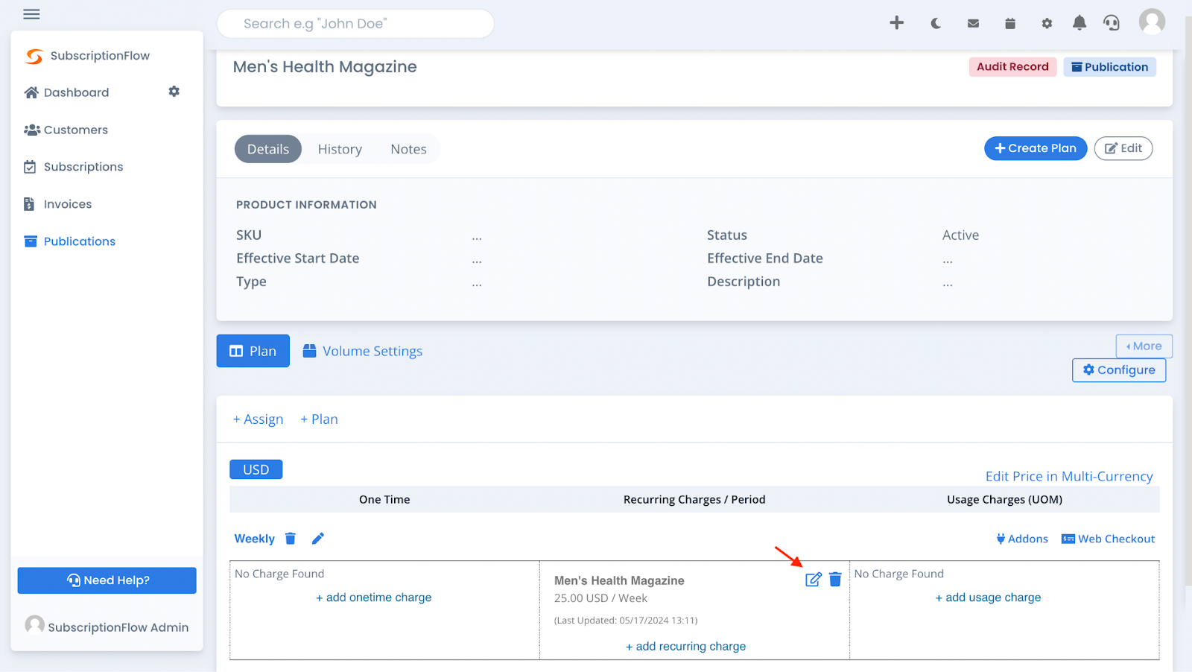
Task: Click the "Men's Health Magazine" page title
Action: (325, 67)
